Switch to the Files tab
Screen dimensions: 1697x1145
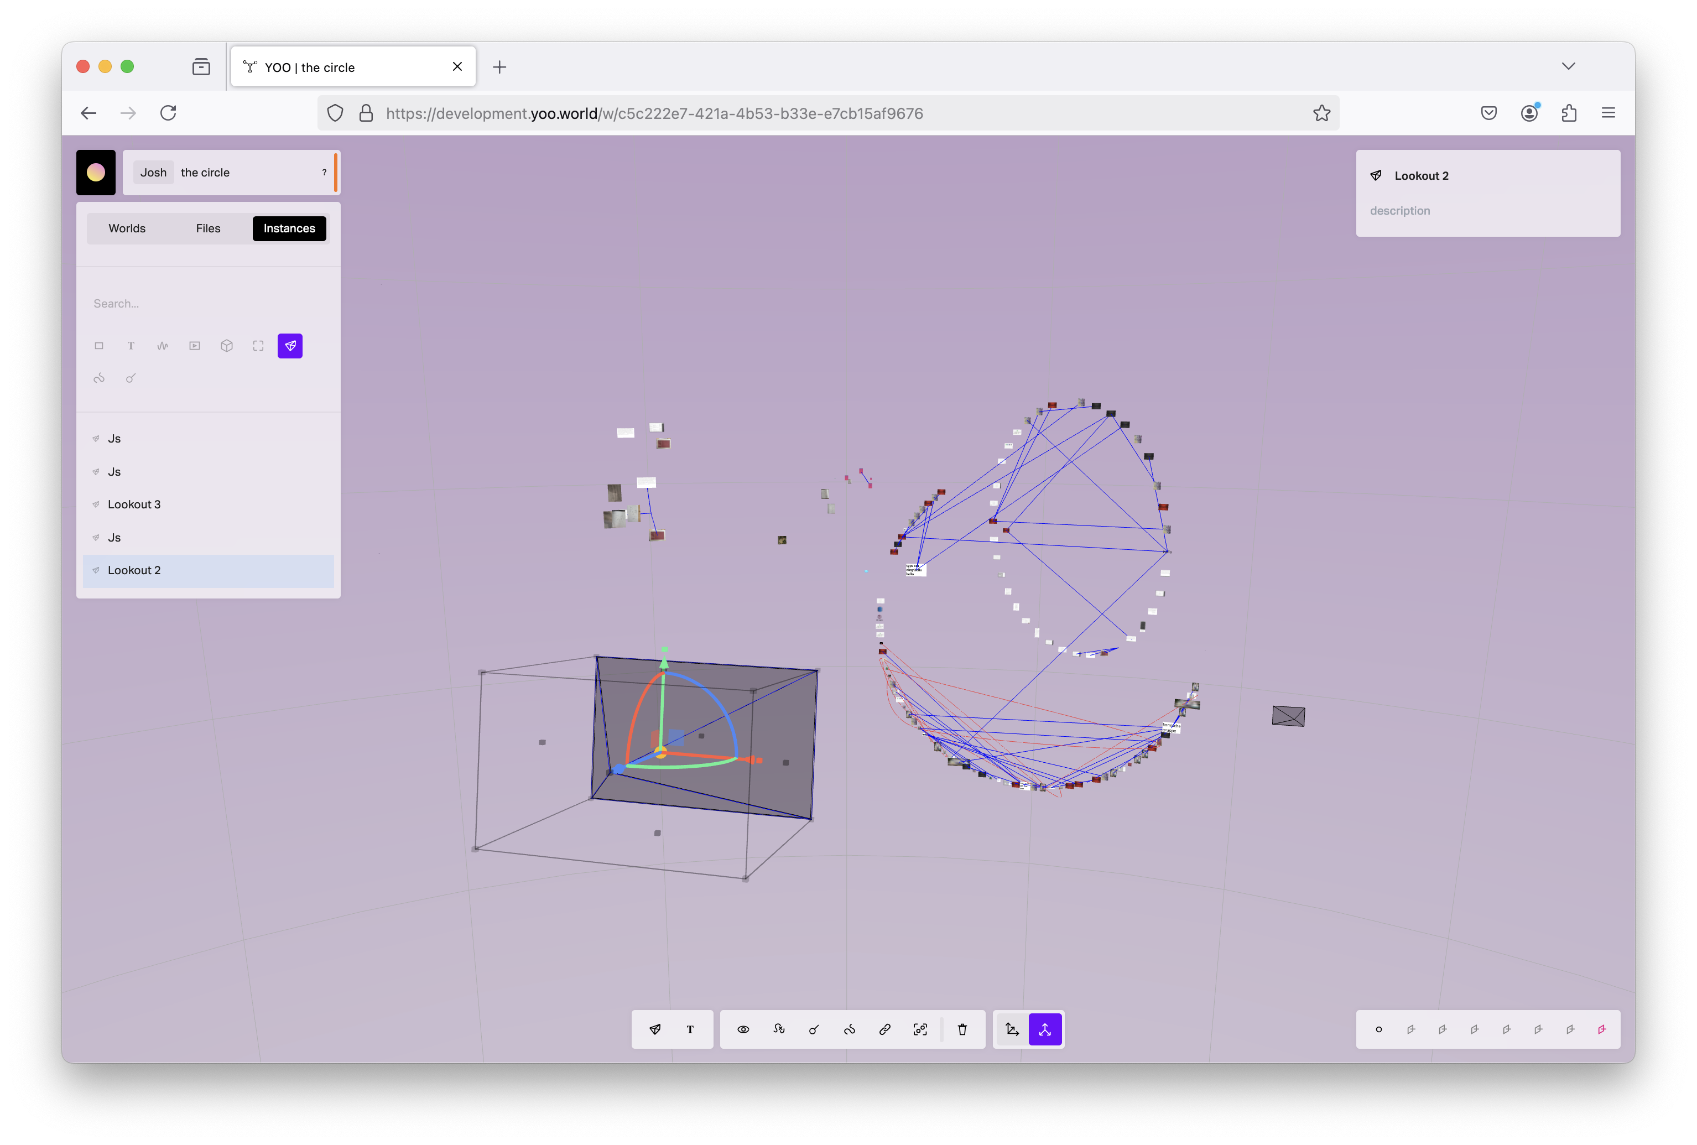208,228
